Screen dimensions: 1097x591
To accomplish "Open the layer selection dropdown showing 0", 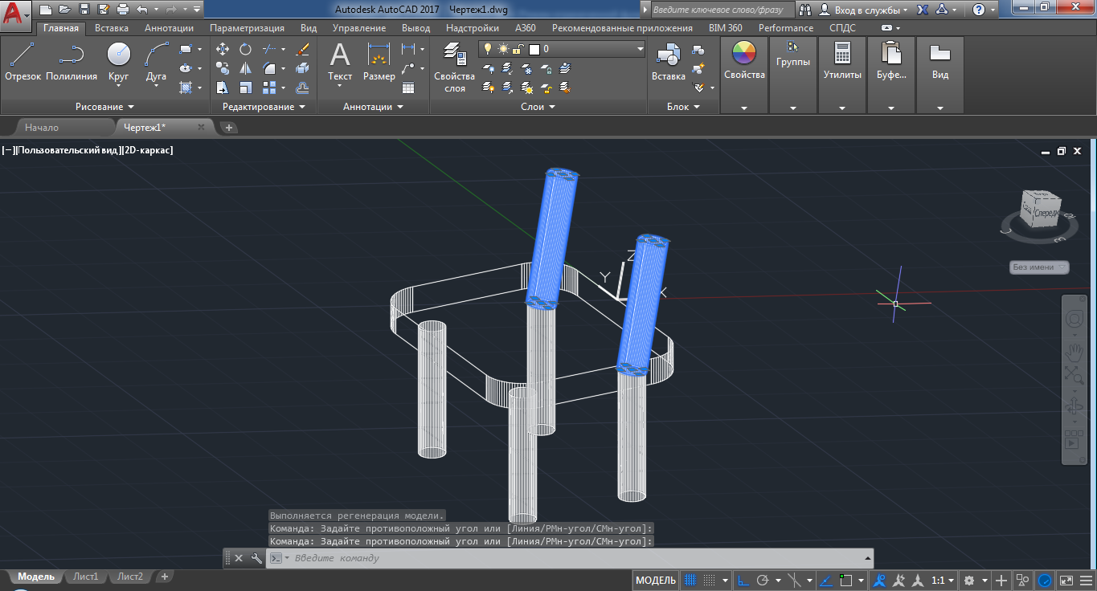I will click(x=562, y=49).
